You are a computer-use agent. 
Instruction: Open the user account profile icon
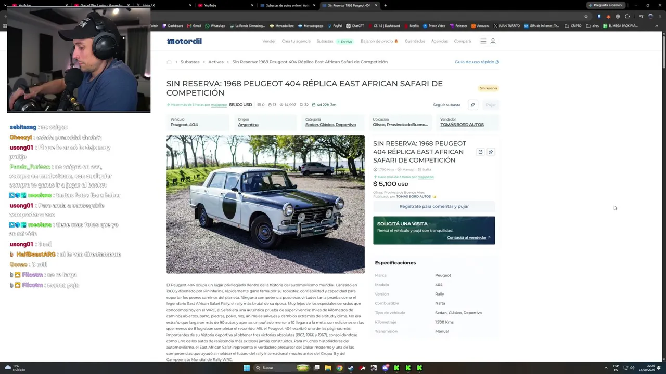[x=493, y=41]
